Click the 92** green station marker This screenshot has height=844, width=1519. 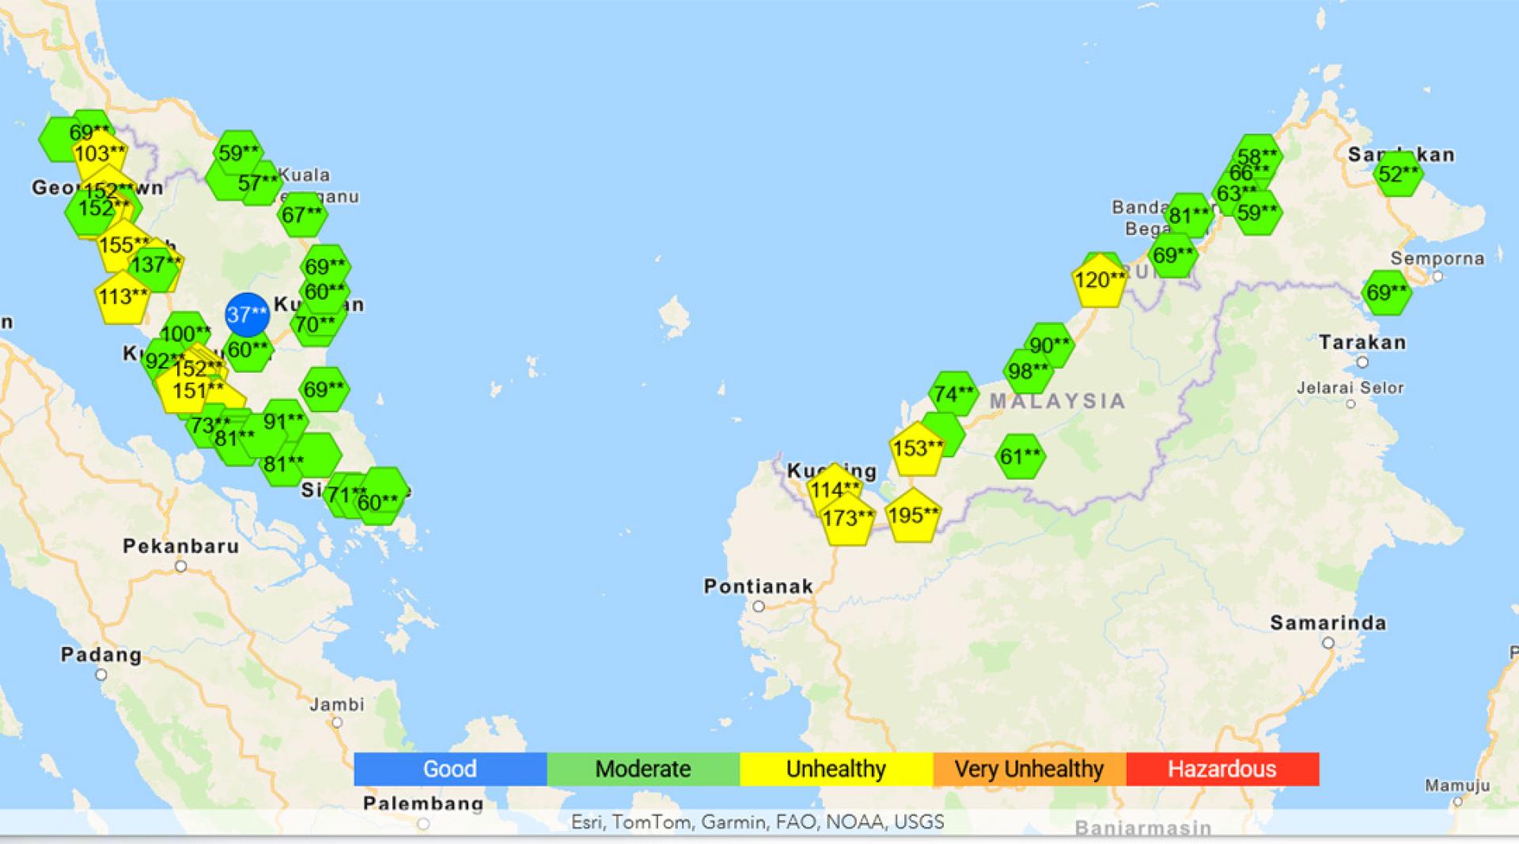(163, 361)
